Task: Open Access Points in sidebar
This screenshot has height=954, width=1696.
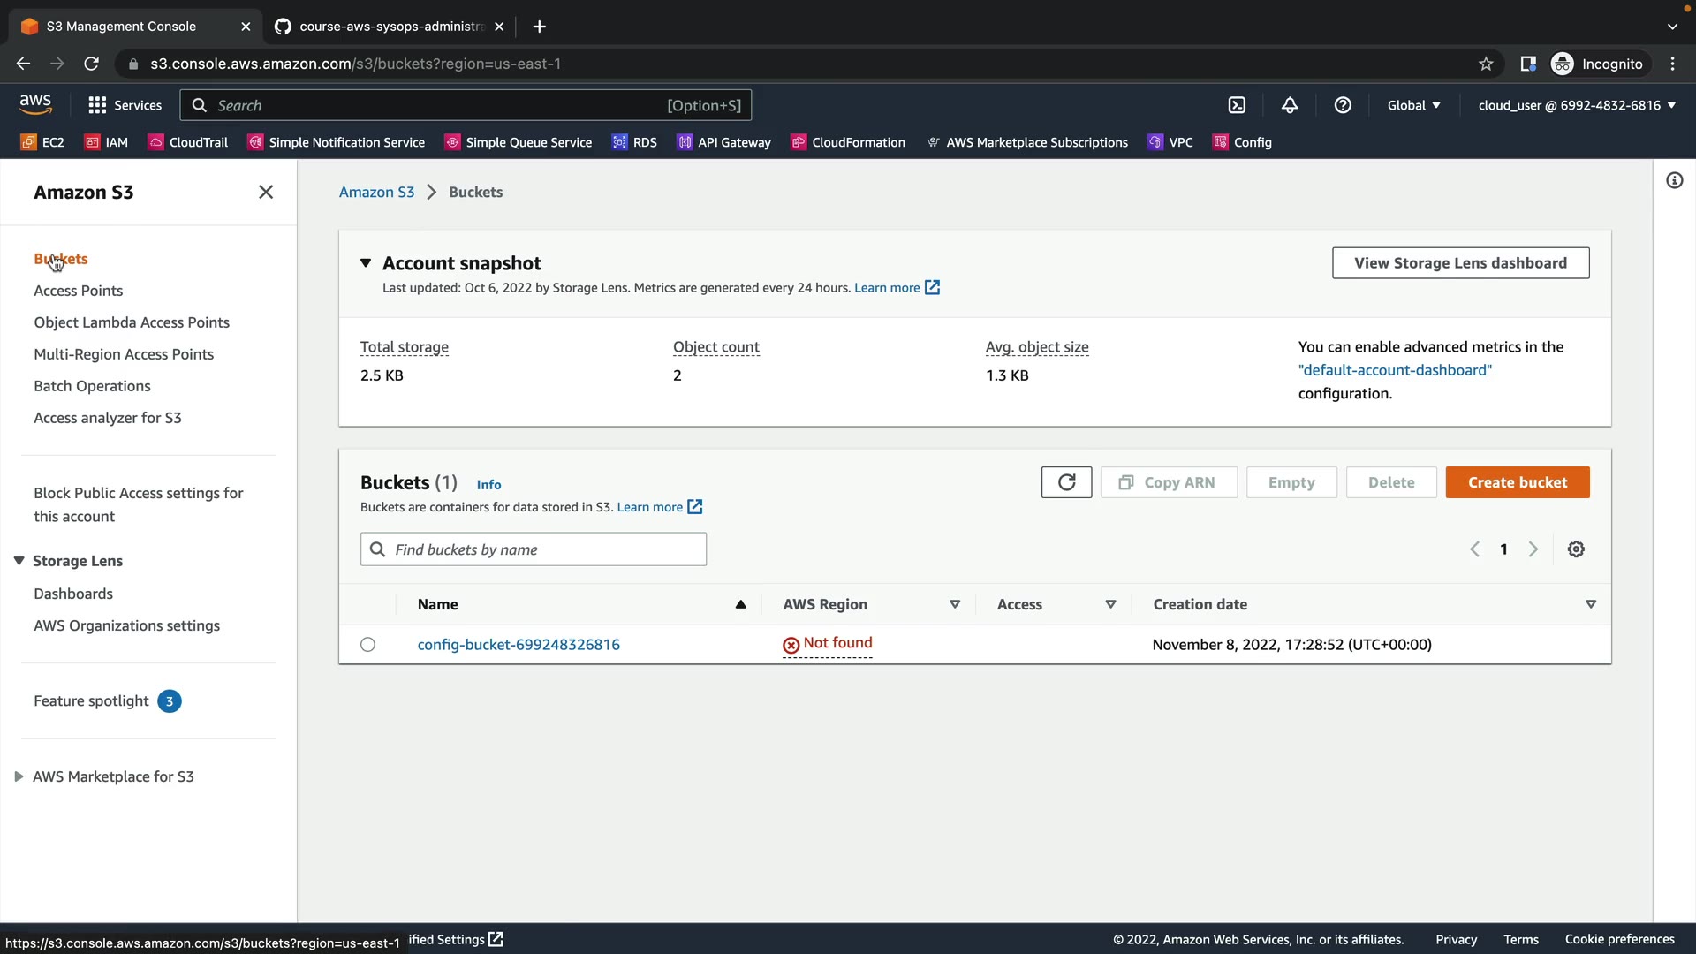Action: coord(78,291)
